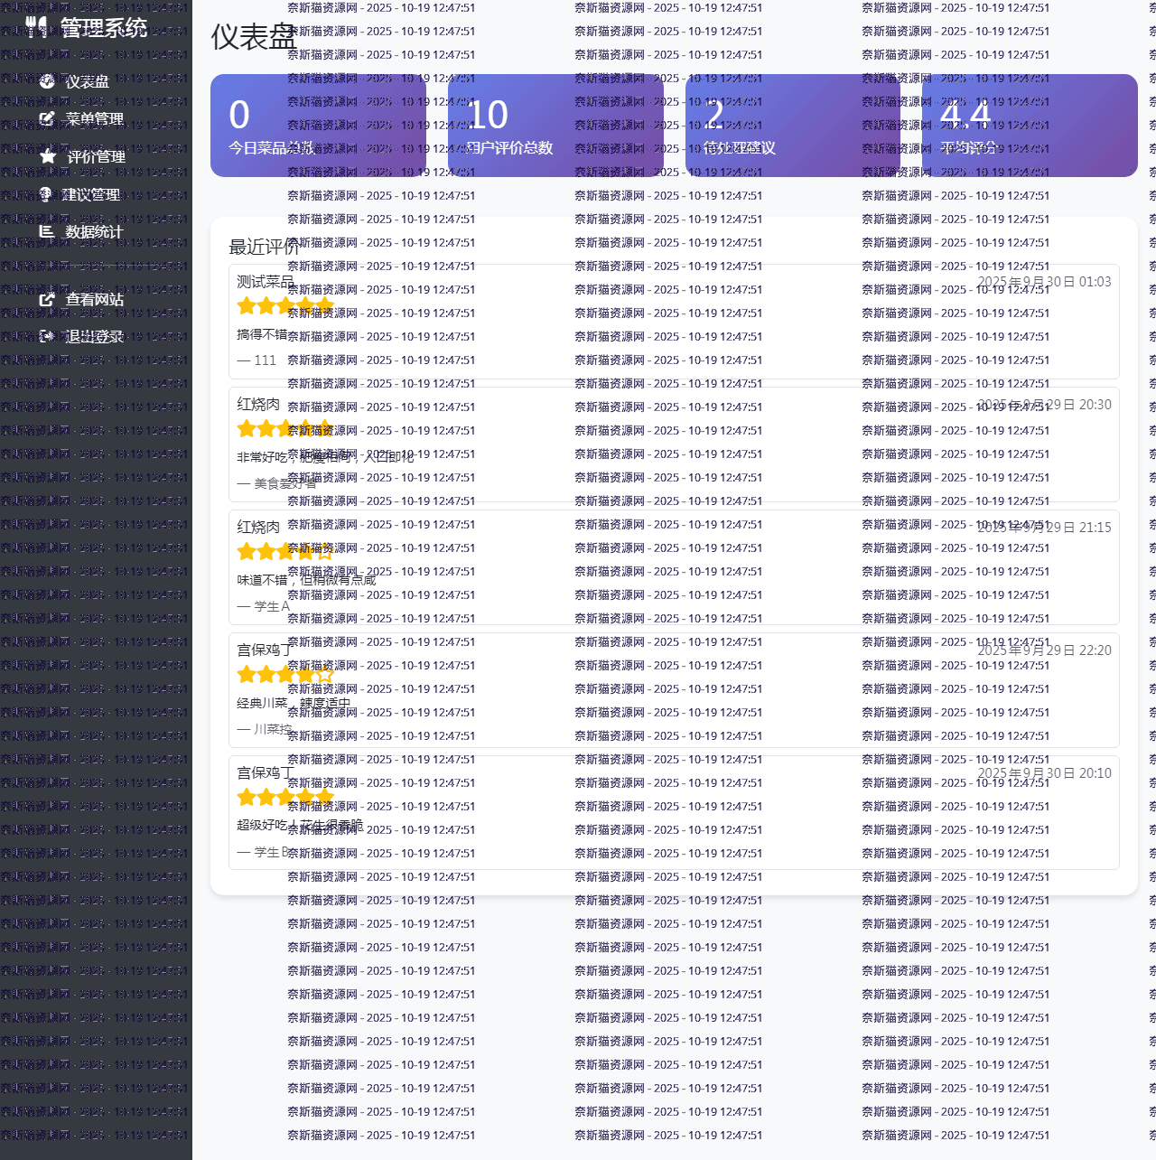Go to the 评价管理 sidebar page

[96, 157]
